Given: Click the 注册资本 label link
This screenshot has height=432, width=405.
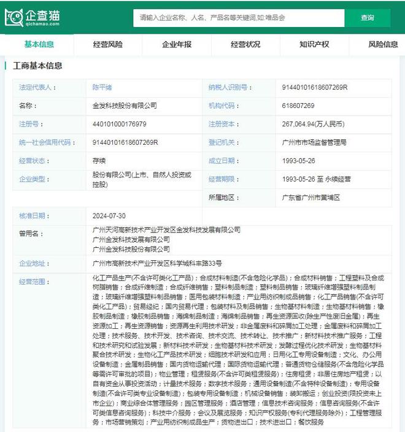Looking at the screenshot, I should click(x=222, y=124).
